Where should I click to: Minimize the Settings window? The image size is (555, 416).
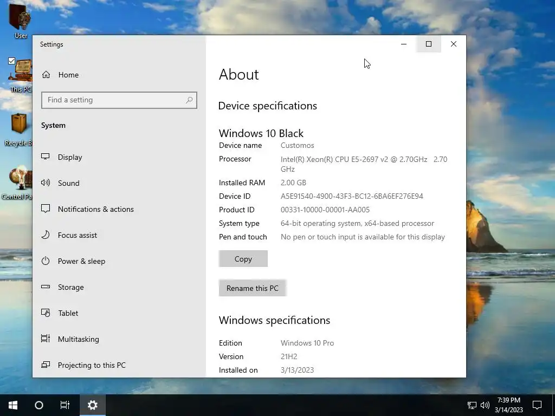403,44
